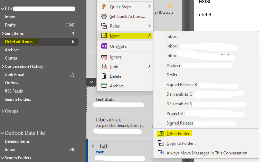Open the Outbox folder
Viewport: 265px width, 162px height.
coord(39,83)
